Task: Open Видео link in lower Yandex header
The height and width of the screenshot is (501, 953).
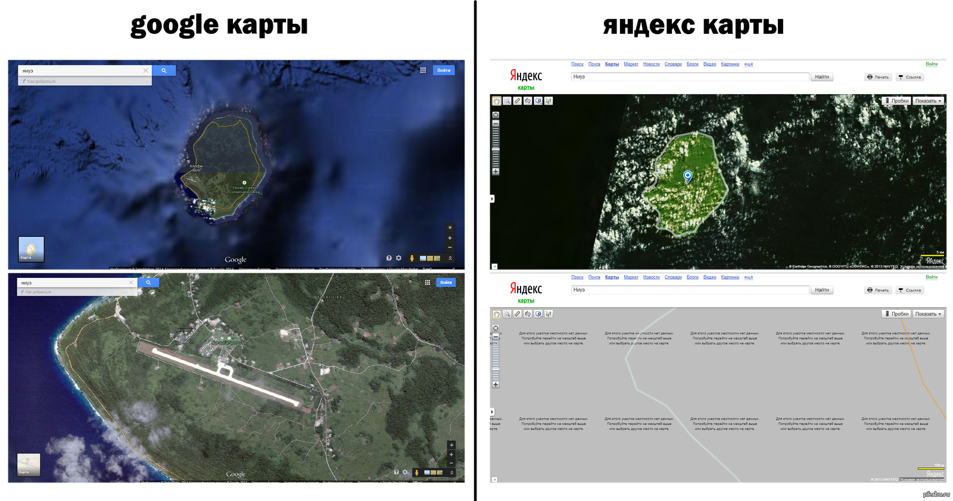Action: pos(710,277)
